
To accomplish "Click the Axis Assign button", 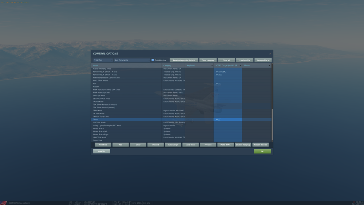I will tap(173, 145).
